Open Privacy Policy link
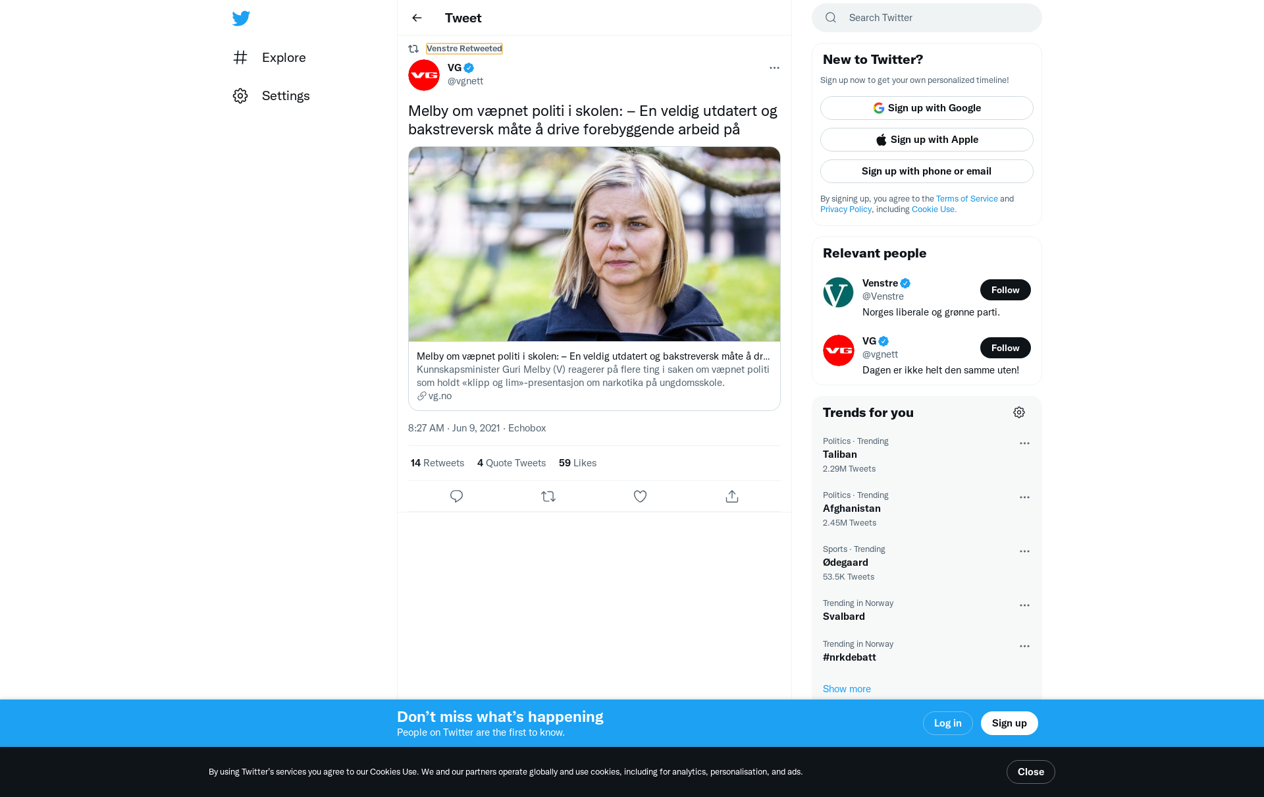1264x797 pixels. click(846, 209)
